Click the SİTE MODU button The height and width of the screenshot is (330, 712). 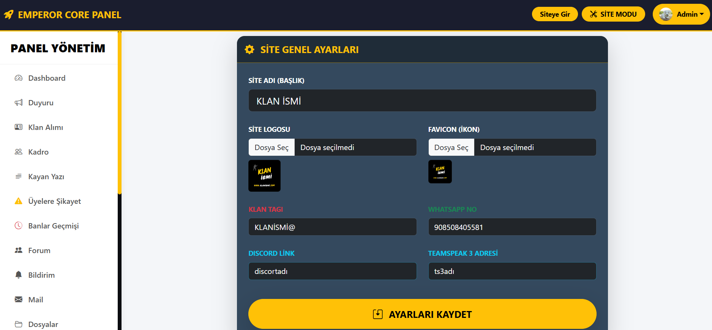pos(613,14)
